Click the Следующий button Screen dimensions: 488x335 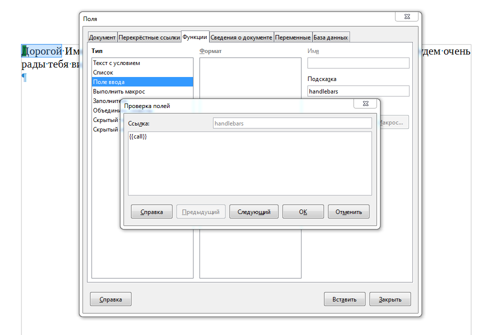pyautogui.click(x=254, y=211)
